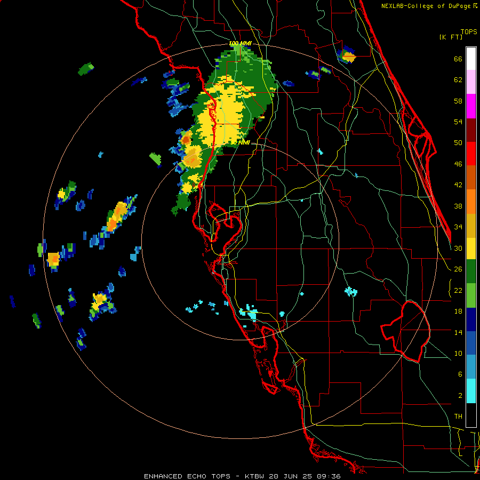480x480 pixels.
Task: Click the TH threshold label in legend
Action: 458,417
